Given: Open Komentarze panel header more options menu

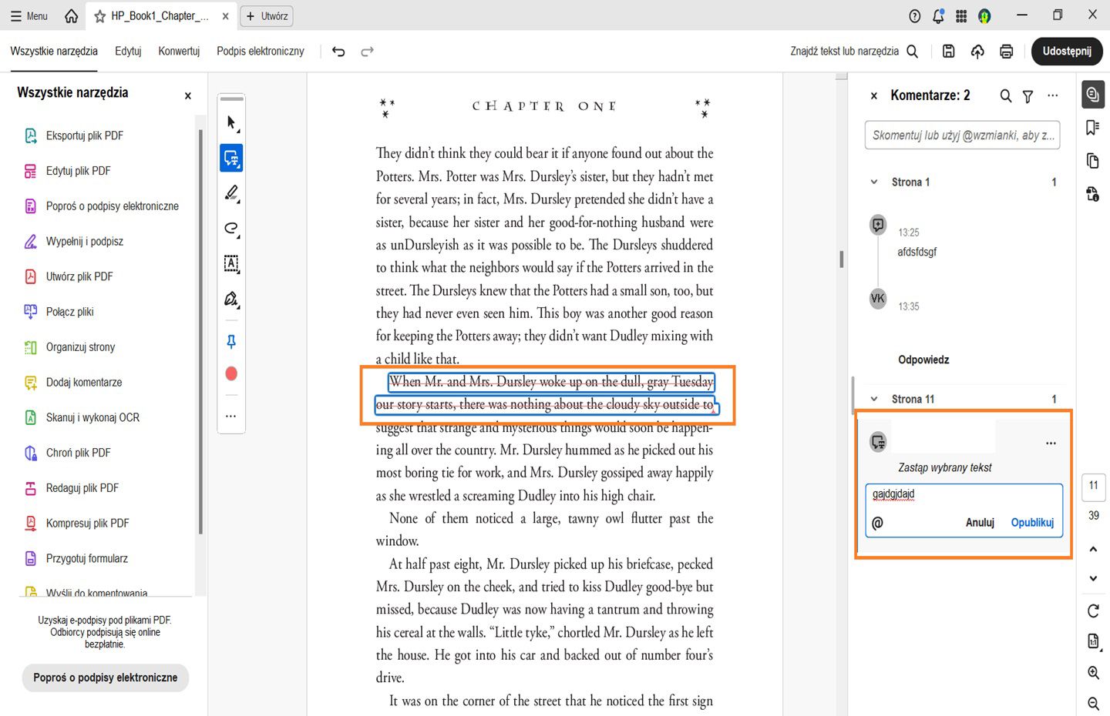Looking at the screenshot, I should tap(1053, 95).
